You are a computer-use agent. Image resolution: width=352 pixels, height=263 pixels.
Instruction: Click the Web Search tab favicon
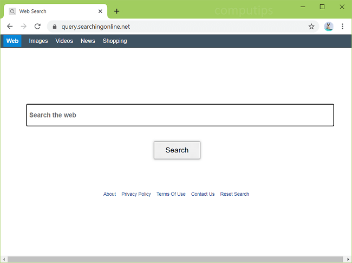12,11
